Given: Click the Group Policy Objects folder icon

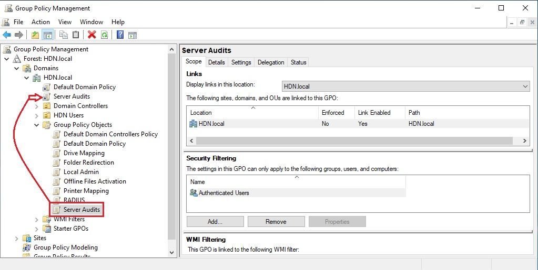Looking at the screenshot, I should point(47,125).
